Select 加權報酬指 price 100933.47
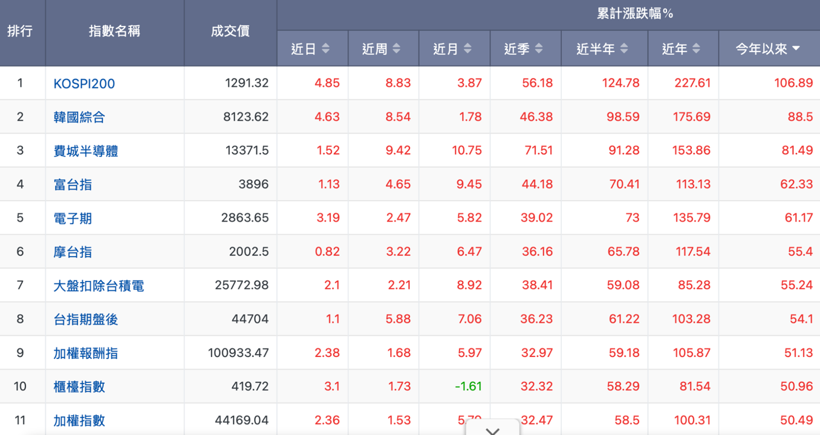 click(x=238, y=353)
